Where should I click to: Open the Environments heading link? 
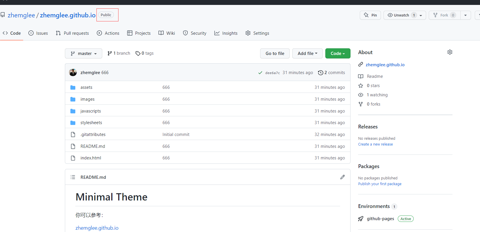pos(374,206)
